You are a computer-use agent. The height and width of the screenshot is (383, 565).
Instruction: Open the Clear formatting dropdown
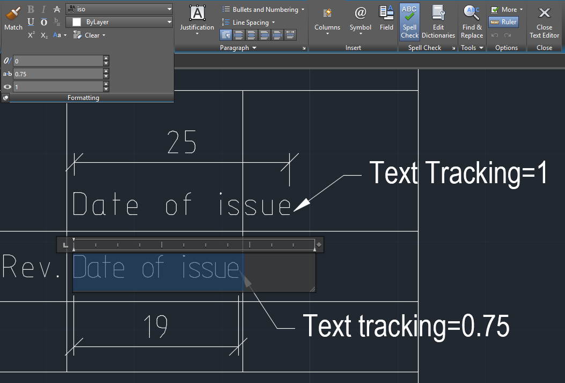[x=89, y=35]
